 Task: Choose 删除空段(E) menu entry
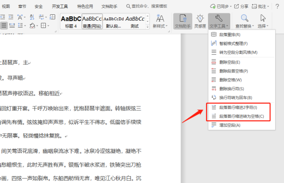coord(242,62)
